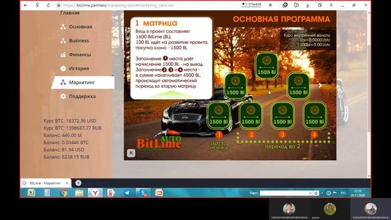Open the taskbar clock and date
The height and width of the screenshot is (220, 391).
click(358, 193)
